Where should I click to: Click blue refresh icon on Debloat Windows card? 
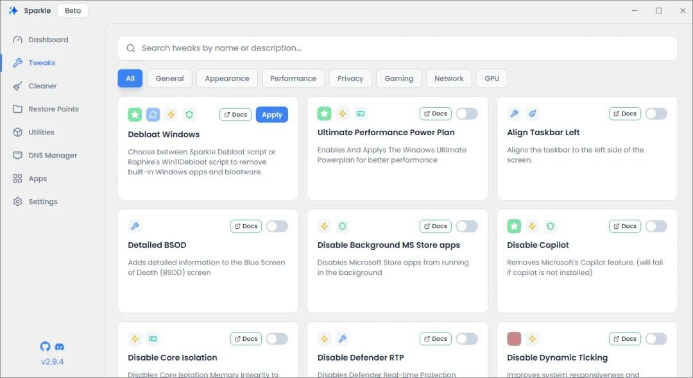153,115
